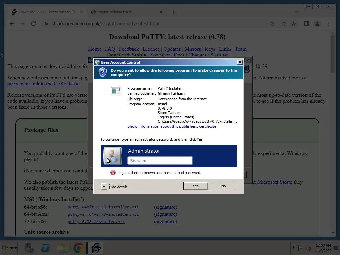Toggle the Chrome side panel
Screen dimensions: 340x255
pos(306,24)
